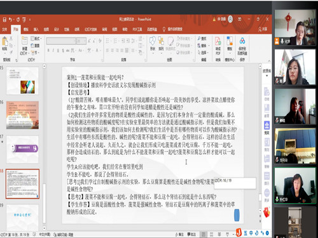The width and height of the screenshot is (318, 238).
Task: Select slide 15 thumbnail with photo
Action: click(x=22, y=81)
